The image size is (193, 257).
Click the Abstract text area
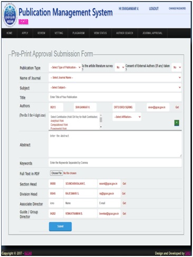[x=115, y=144]
